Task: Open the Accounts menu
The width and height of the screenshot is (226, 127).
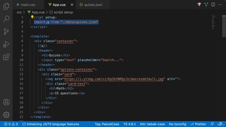Action: pyautogui.click(x=6, y=102)
